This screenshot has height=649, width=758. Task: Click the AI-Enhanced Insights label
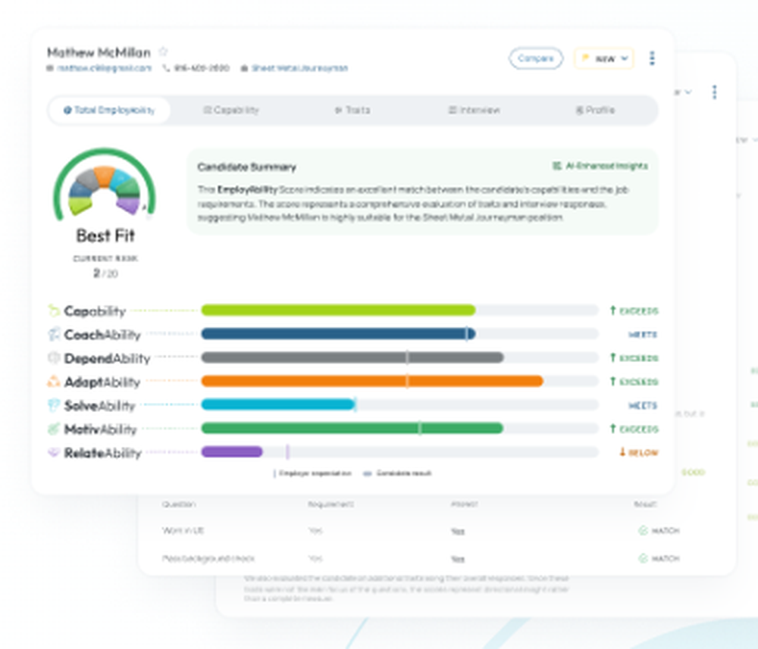tap(600, 166)
